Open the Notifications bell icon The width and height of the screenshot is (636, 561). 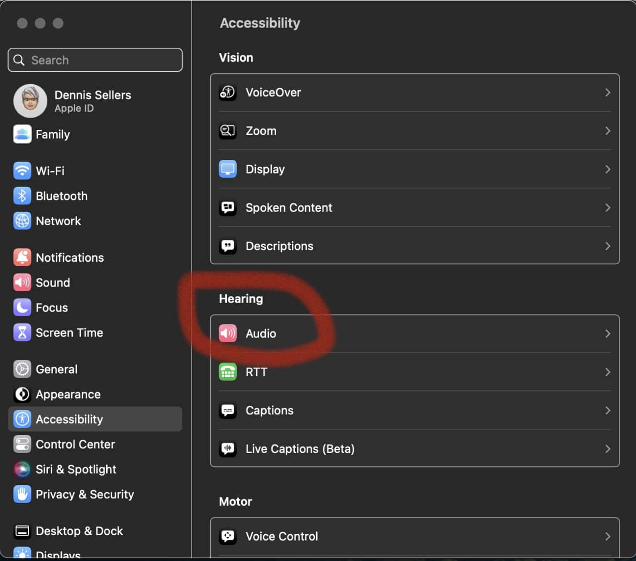click(x=22, y=257)
